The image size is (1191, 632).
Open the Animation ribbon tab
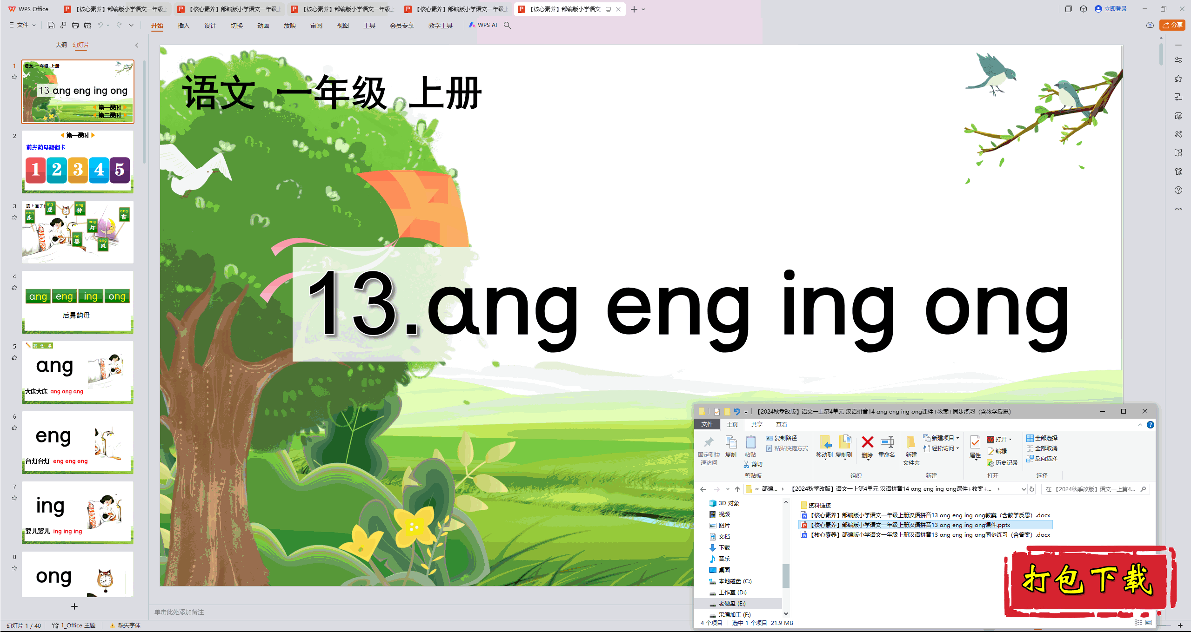tap(263, 26)
